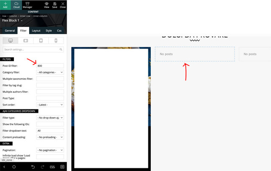Open the Style tab
This screenshot has width=271, height=171.
pos(49,30)
